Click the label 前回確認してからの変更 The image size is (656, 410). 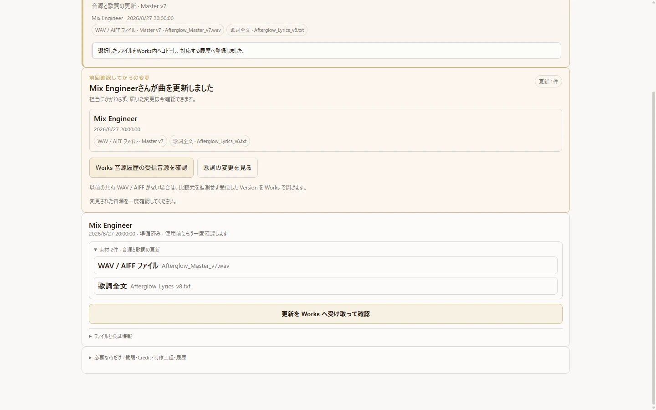click(119, 78)
